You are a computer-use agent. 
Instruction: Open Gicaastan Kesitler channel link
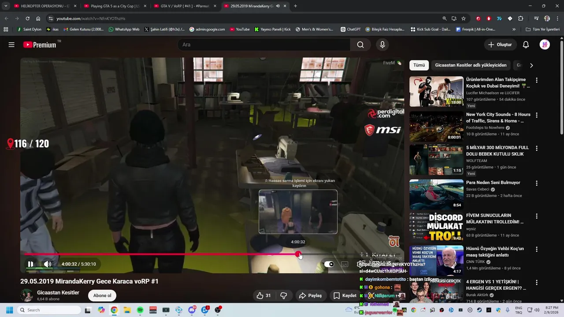pos(58,293)
